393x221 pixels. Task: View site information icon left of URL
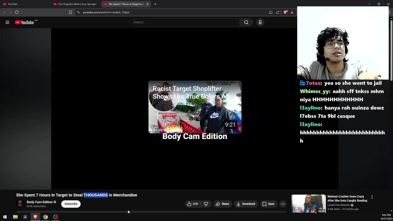click(x=78, y=12)
